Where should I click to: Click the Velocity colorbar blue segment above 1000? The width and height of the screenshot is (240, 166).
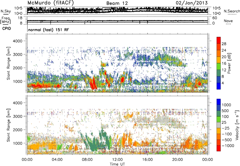(219, 102)
